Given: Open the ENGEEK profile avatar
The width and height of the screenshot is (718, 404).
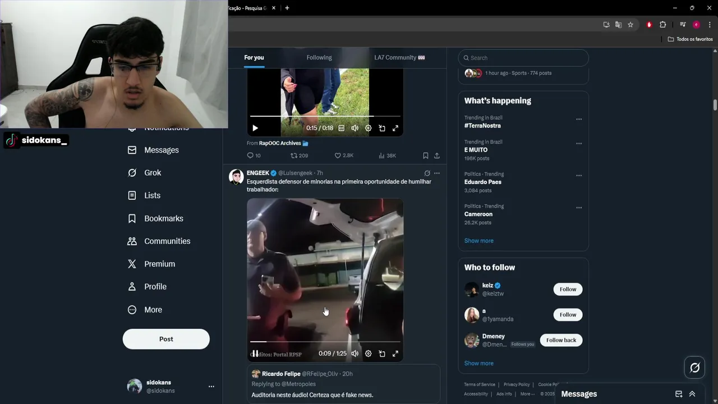Looking at the screenshot, I should point(236,177).
